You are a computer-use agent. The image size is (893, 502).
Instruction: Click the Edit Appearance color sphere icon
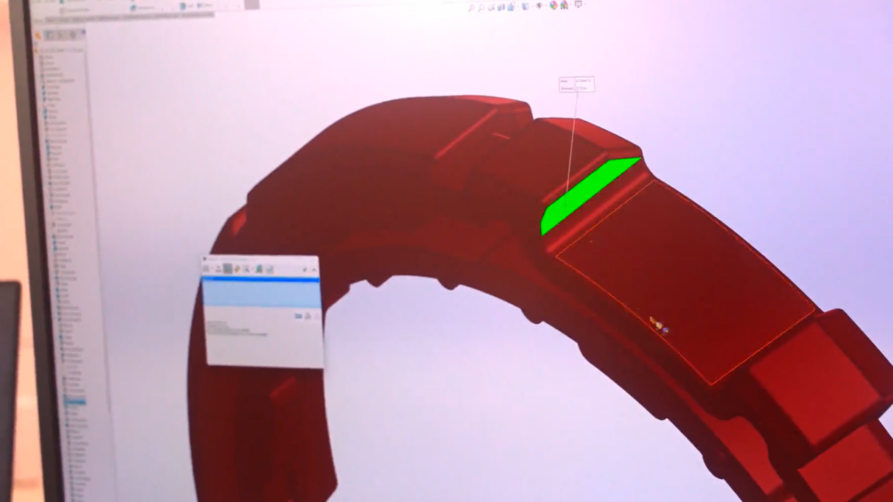553,6
